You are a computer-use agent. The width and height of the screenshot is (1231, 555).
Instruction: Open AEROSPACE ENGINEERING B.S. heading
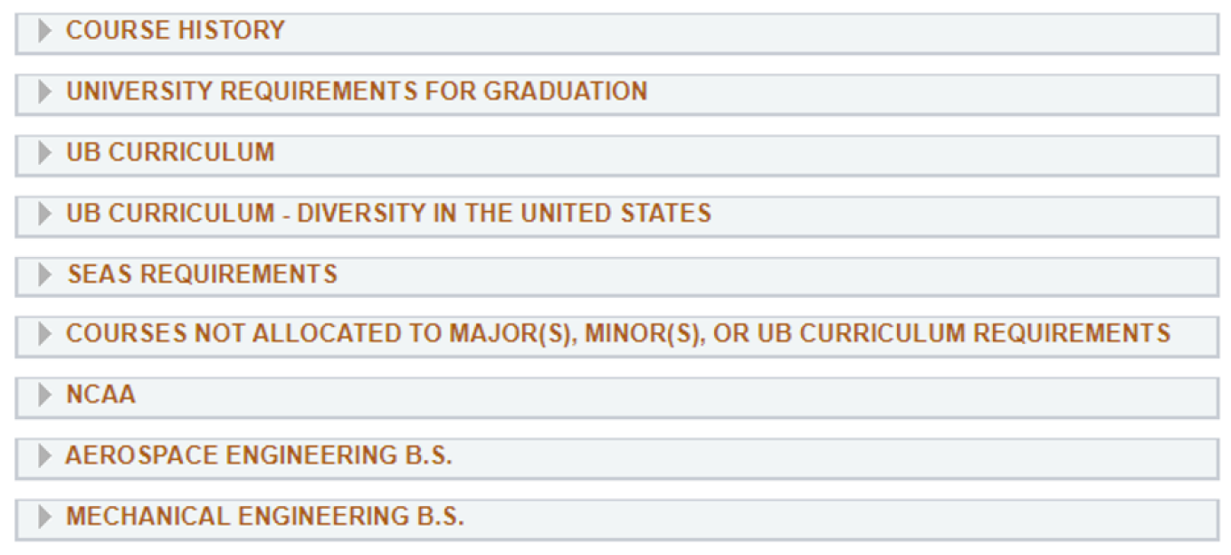258,456
